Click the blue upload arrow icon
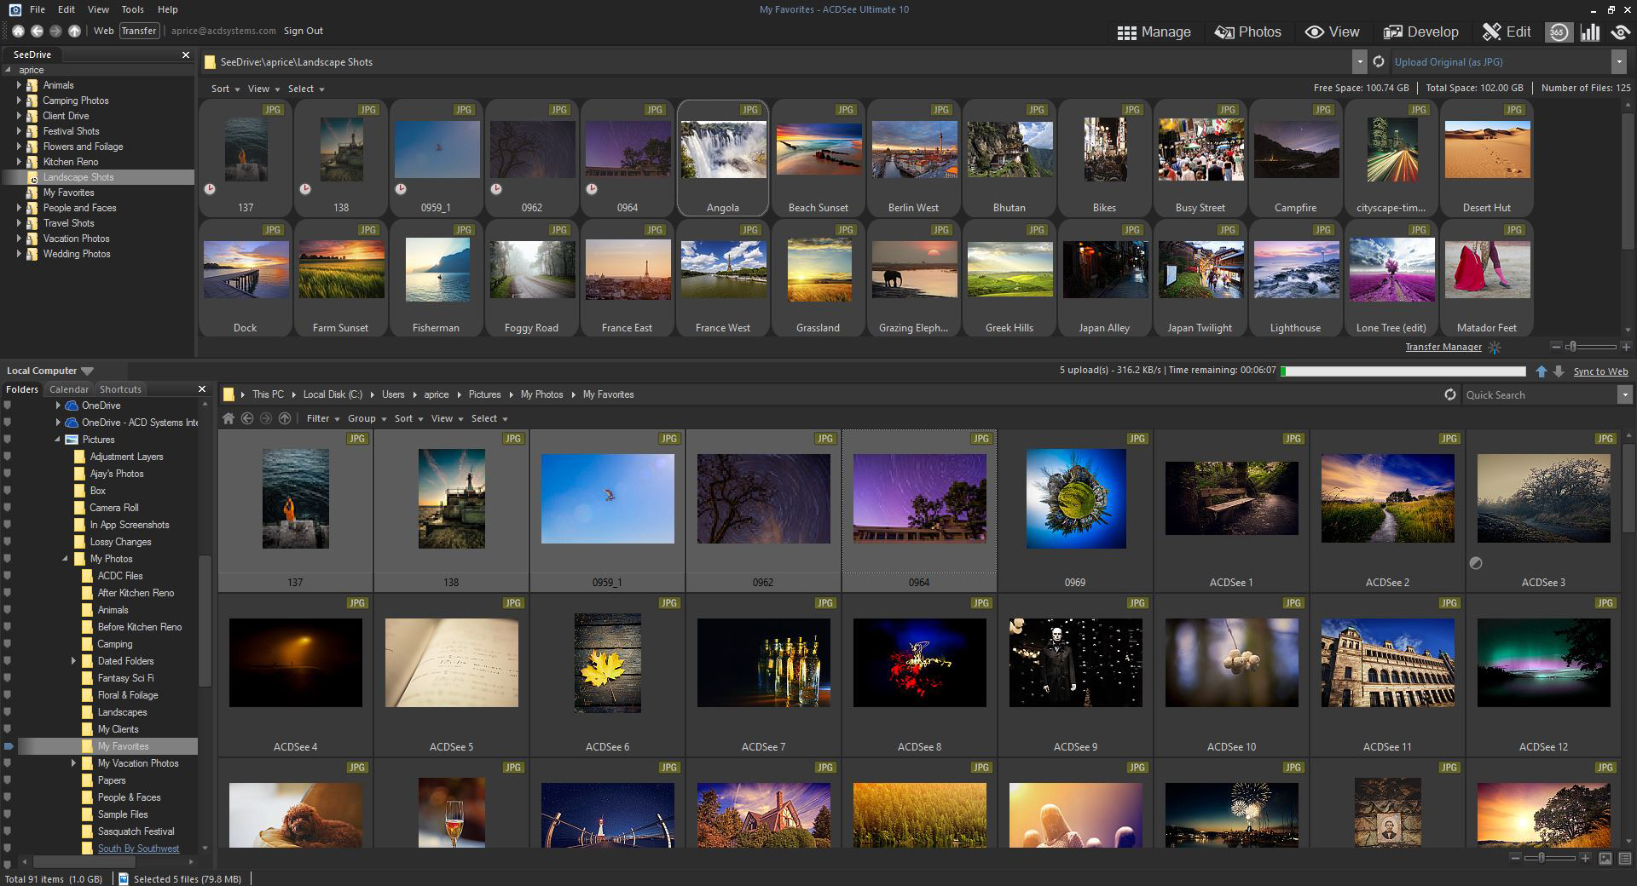 [x=1542, y=371]
